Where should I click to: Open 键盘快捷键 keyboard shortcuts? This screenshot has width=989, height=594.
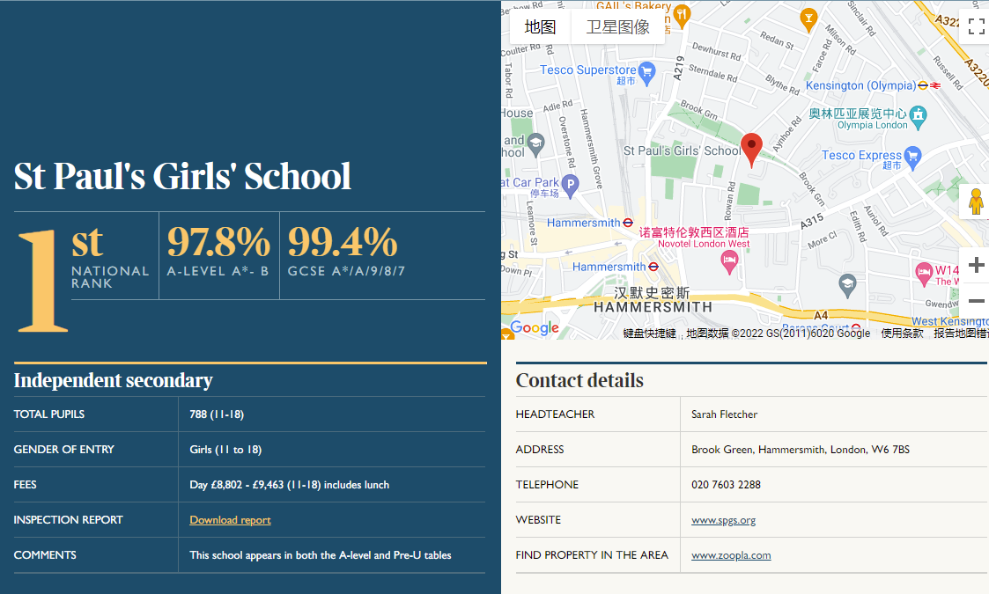click(x=649, y=333)
